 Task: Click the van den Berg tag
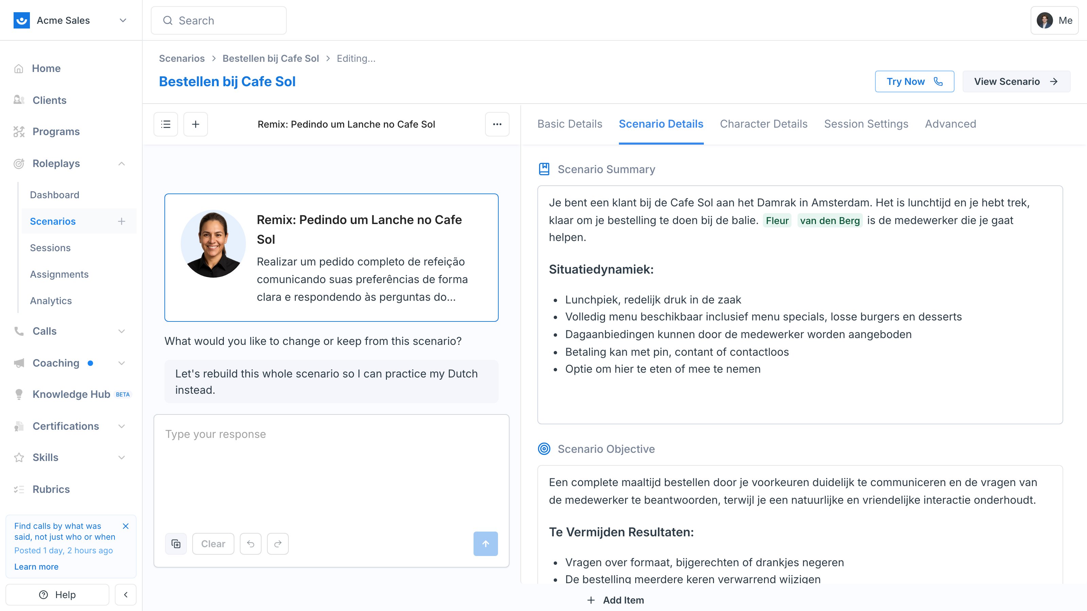830,221
